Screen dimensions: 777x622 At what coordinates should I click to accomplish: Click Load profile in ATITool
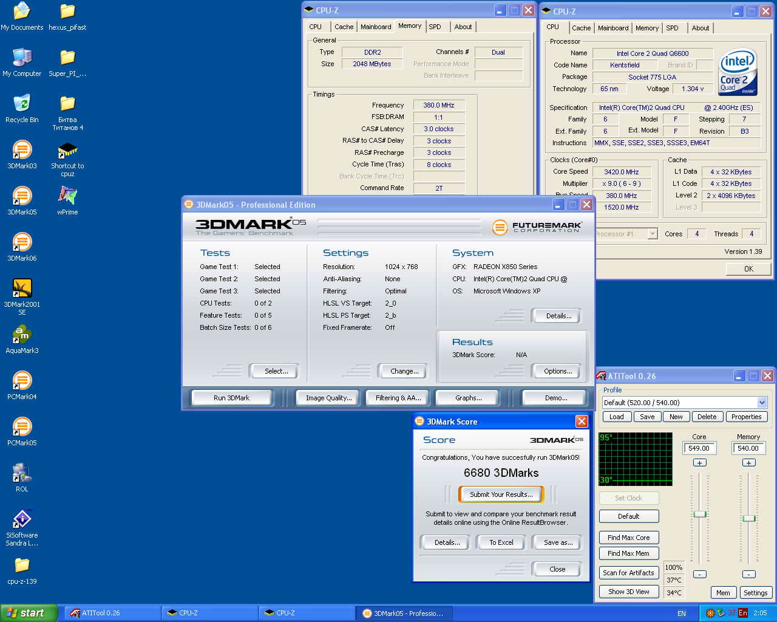pos(617,417)
